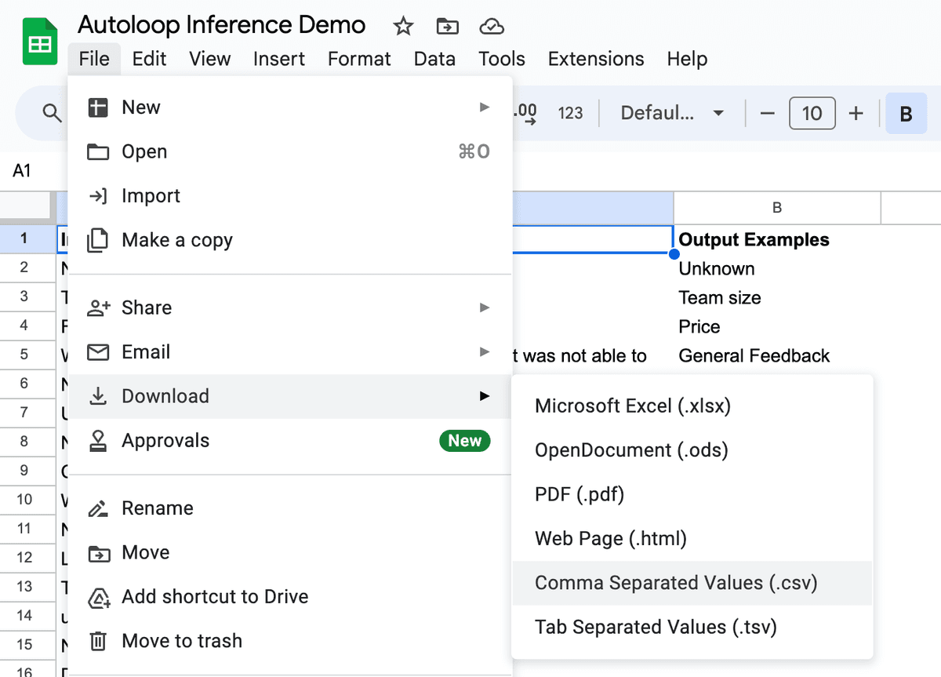Click the New menu item plus-grid icon
This screenshot has width=941, height=677.
point(98,107)
